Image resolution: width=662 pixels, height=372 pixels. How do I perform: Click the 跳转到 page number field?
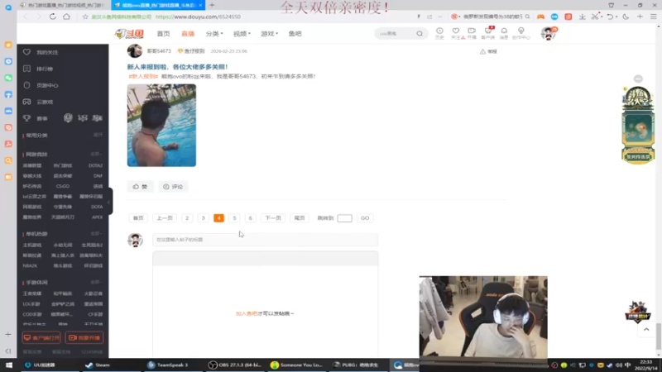pyautogui.click(x=344, y=218)
